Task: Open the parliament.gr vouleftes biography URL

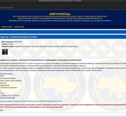Action: click(31, 101)
